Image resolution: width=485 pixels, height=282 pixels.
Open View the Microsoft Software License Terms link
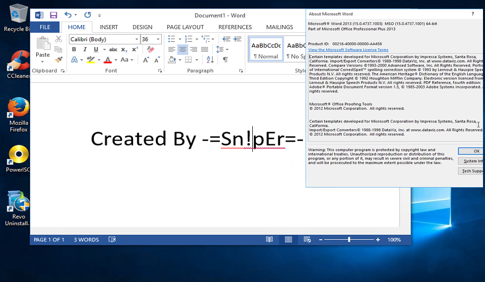[348, 50]
